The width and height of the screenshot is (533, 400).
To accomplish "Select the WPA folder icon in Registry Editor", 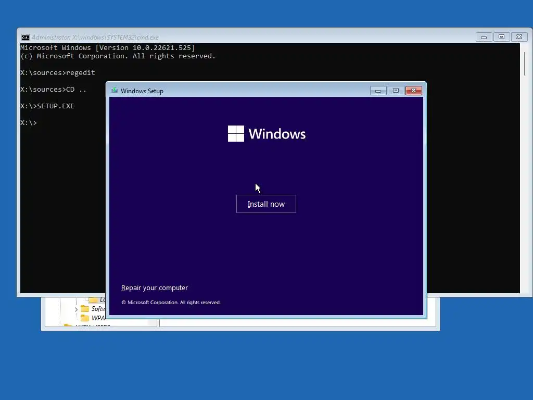I will (85, 318).
